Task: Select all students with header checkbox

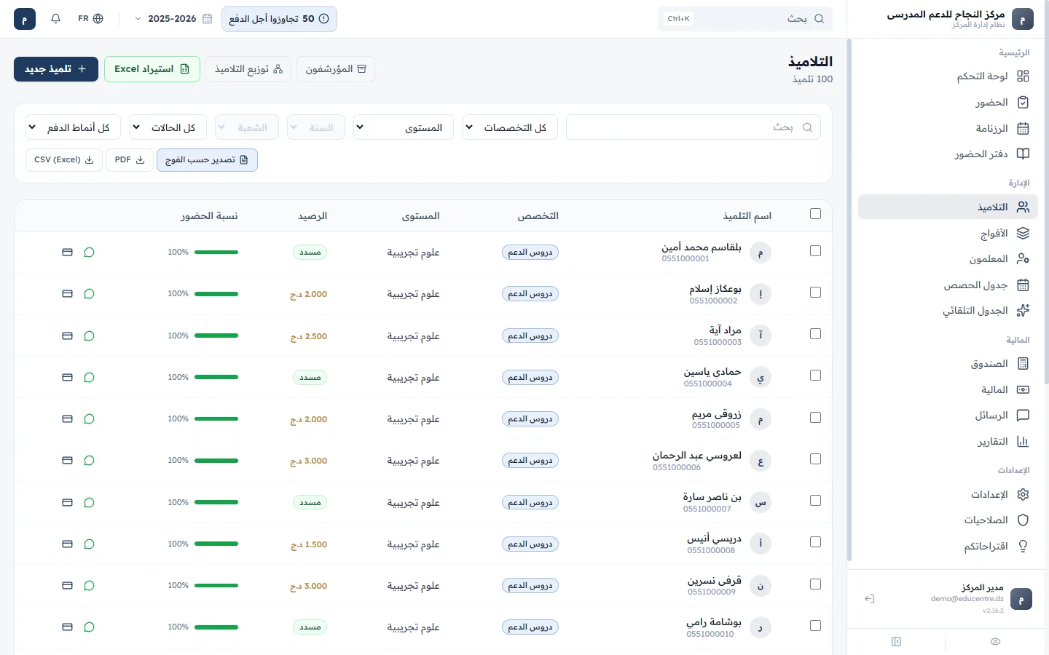Action: 815,214
